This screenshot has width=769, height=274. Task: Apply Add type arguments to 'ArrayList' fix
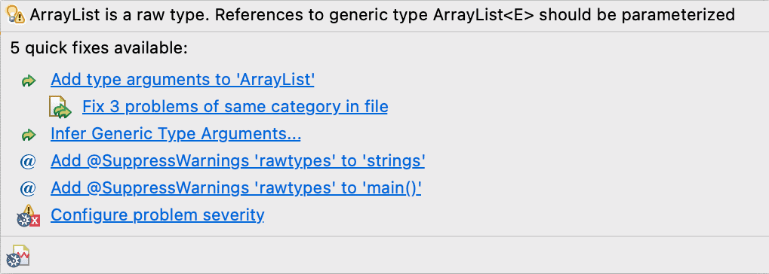pyautogui.click(x=183, y=79)
